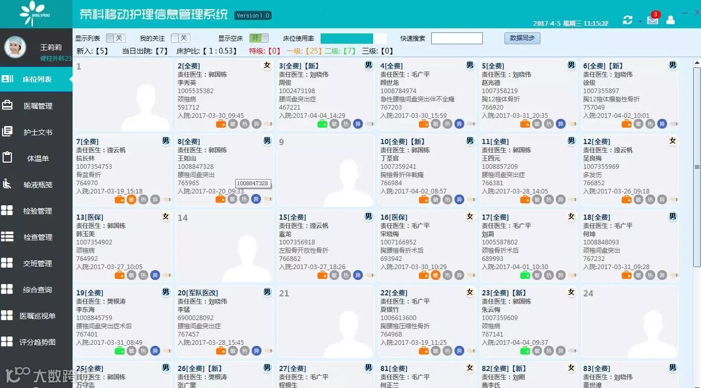Click the 数据同步 button

[522, 38]
